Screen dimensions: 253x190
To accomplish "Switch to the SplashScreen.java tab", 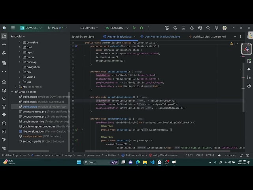I will point(83,37).
